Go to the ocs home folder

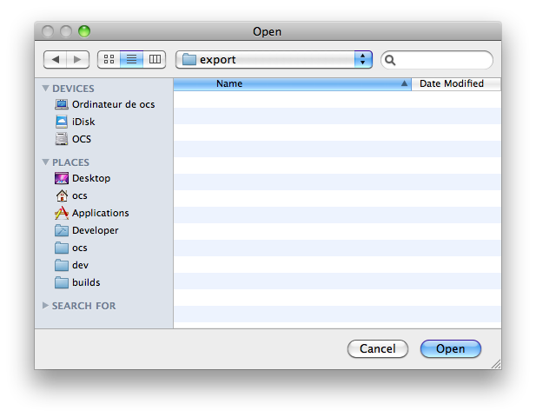point(79,195)
